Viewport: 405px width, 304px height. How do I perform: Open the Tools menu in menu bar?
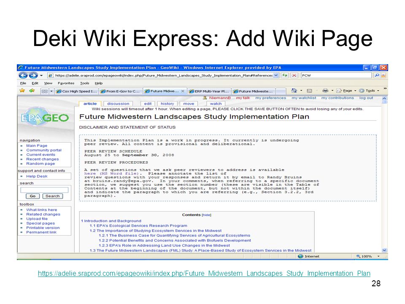tap(84, 83)
